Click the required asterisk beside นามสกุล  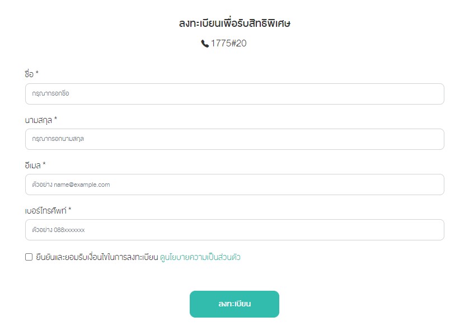[55, 119]
